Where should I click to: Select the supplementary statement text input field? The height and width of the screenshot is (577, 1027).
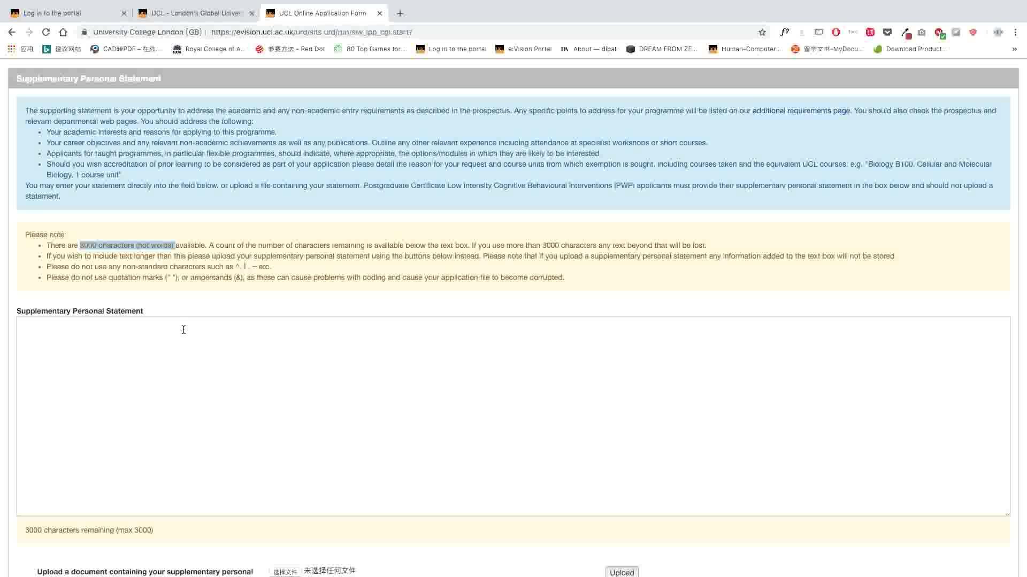[513, 416]
